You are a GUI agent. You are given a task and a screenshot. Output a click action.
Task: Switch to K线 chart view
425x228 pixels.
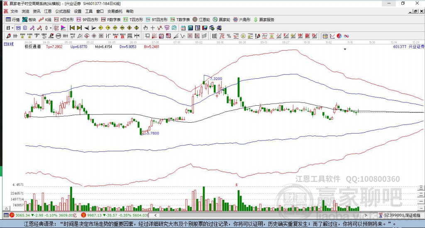pyautogui.click(x=45, y=19)
